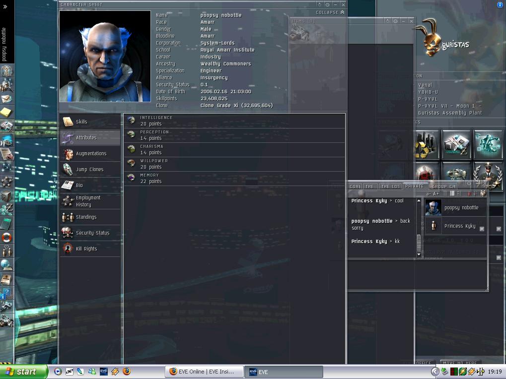506x379 pixels.
Task: Open the Augmentations section
Action: point(90,153)
